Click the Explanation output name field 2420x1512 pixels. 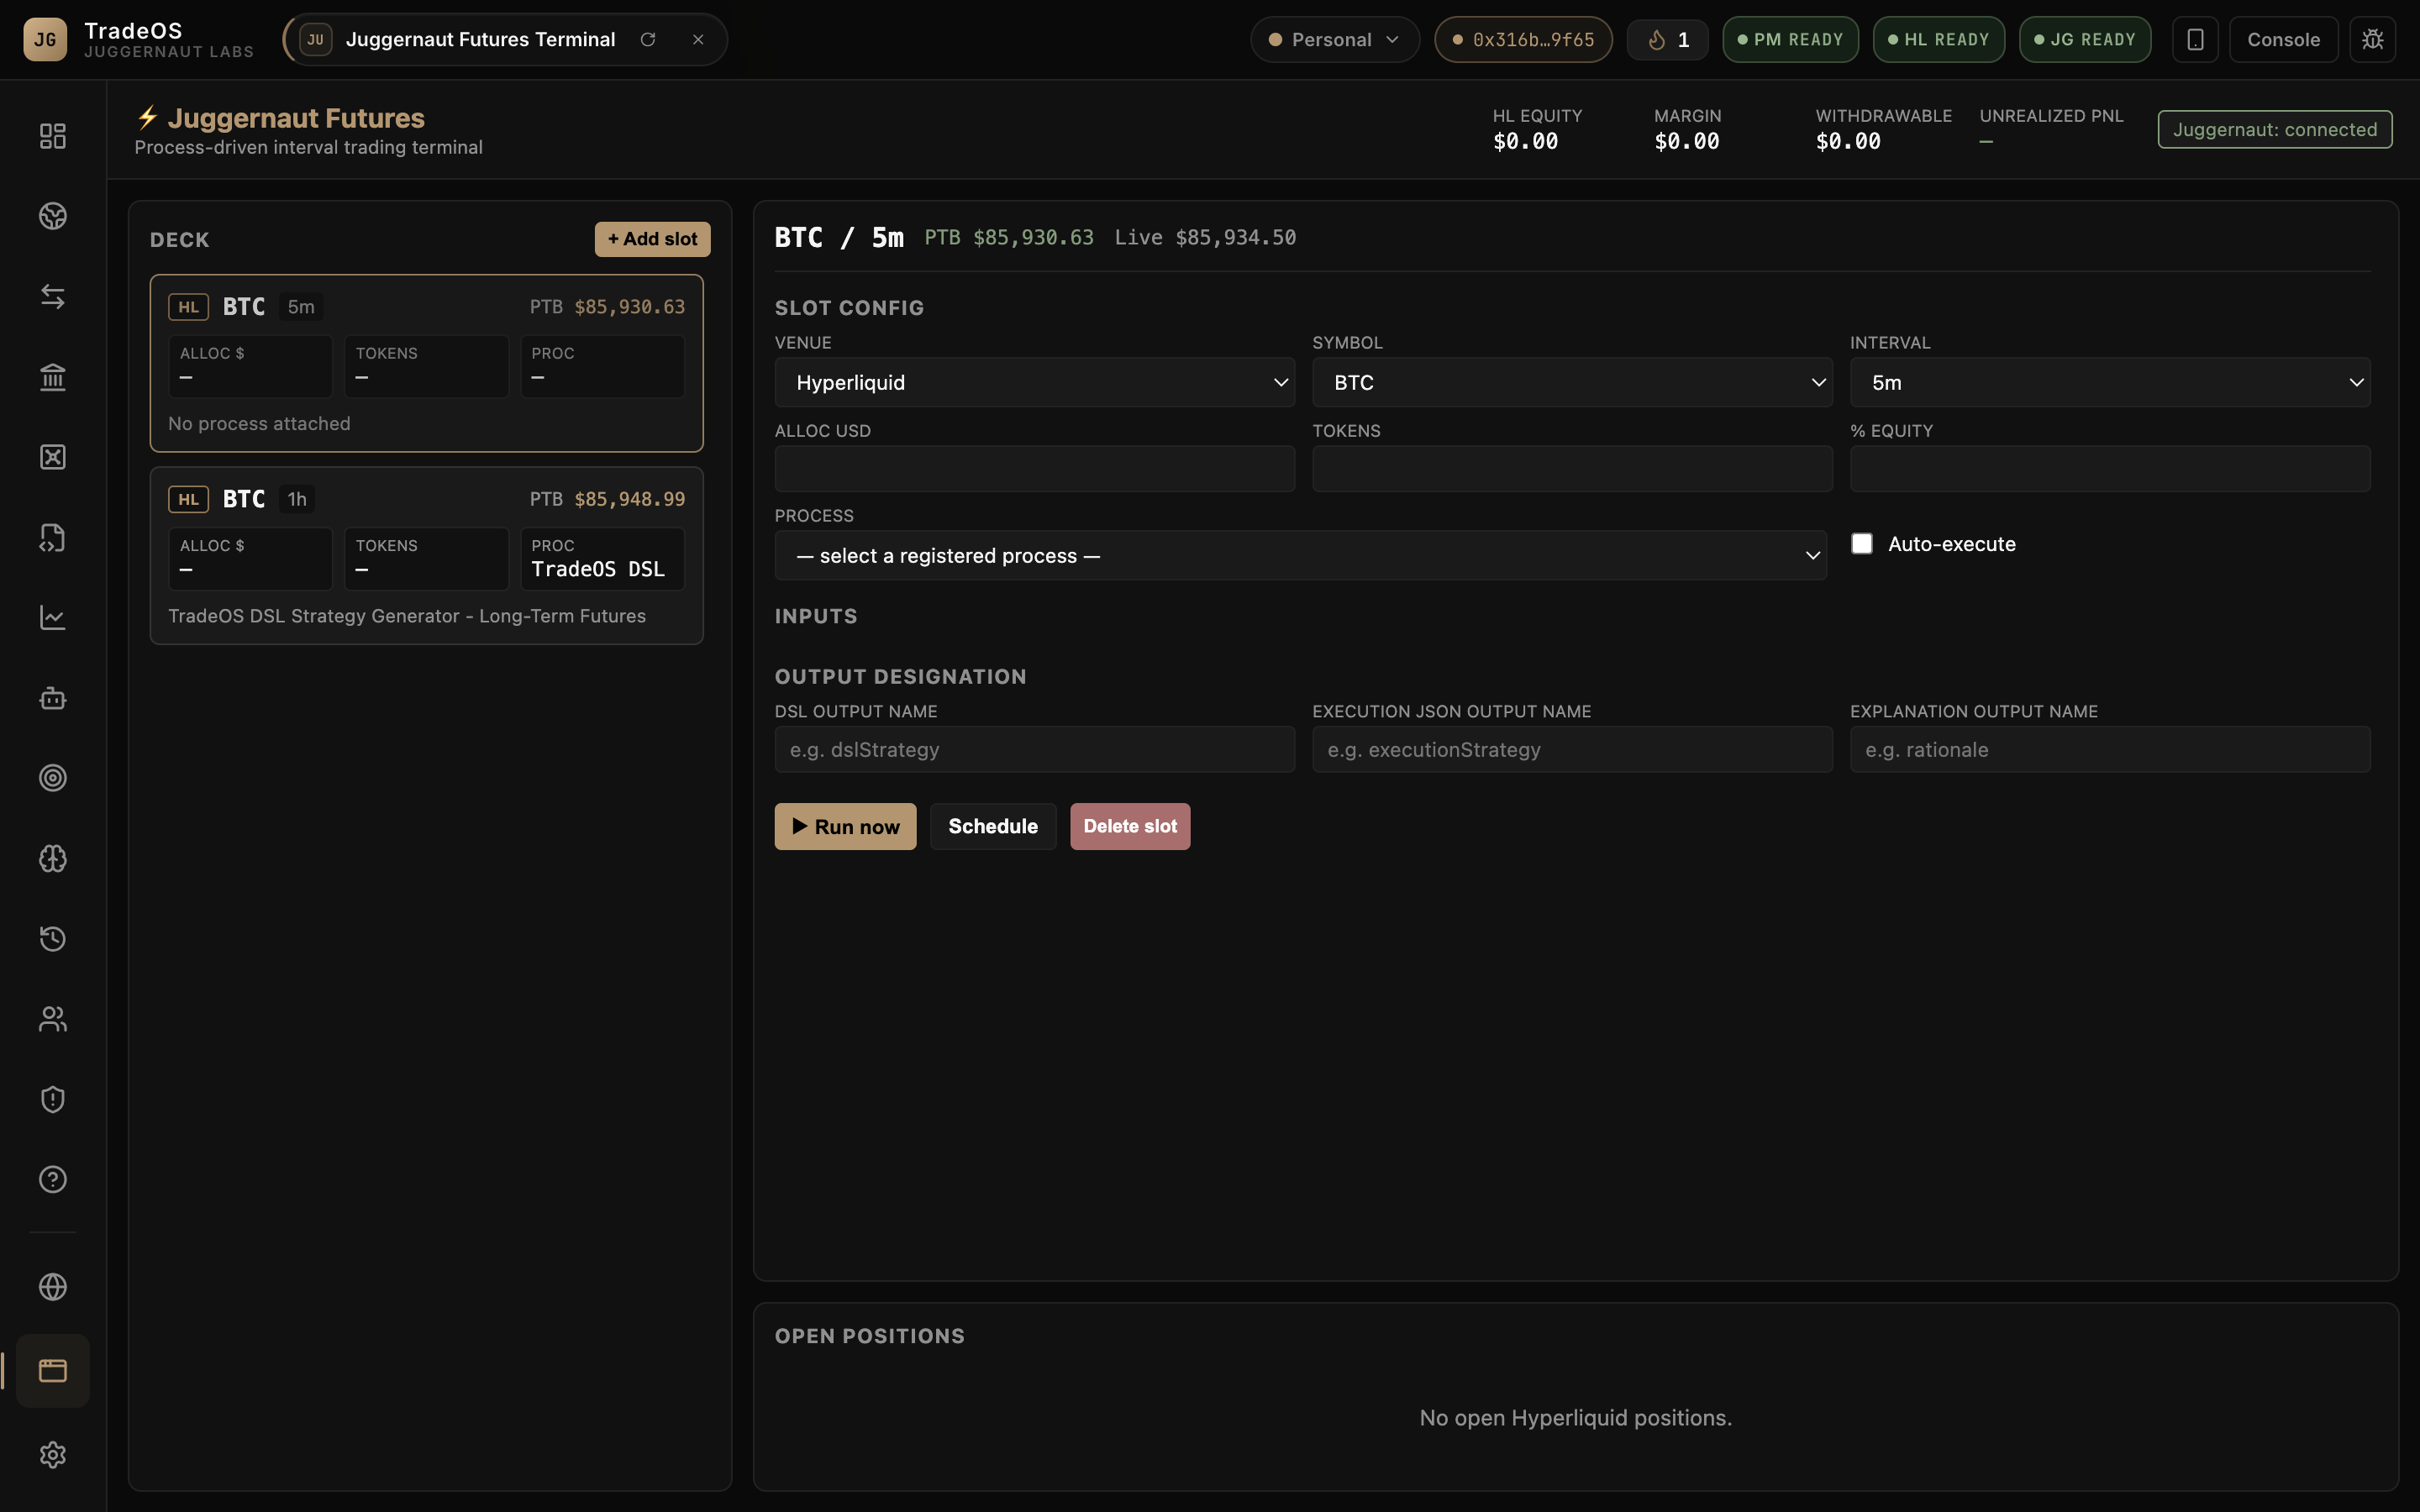coord(2110,750)
